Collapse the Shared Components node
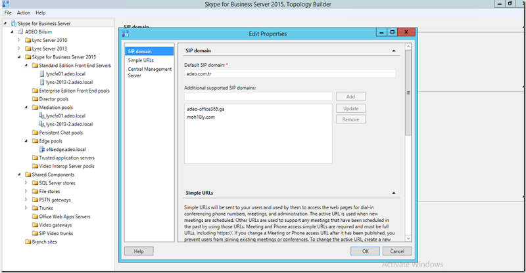The height and width of the screenshot is (273, 526). 19,175
